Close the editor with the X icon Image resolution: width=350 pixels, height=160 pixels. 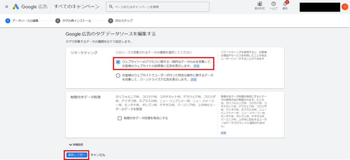click(x=7, y=7)
